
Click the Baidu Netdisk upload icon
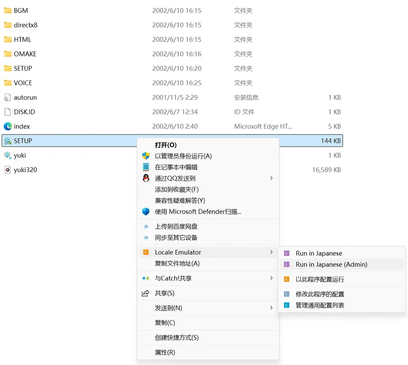click(x=146, y=226)
